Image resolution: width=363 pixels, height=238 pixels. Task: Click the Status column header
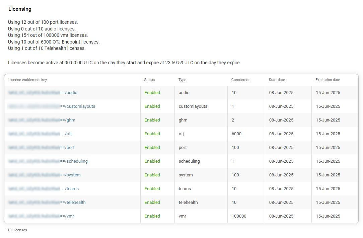[149, 80]
